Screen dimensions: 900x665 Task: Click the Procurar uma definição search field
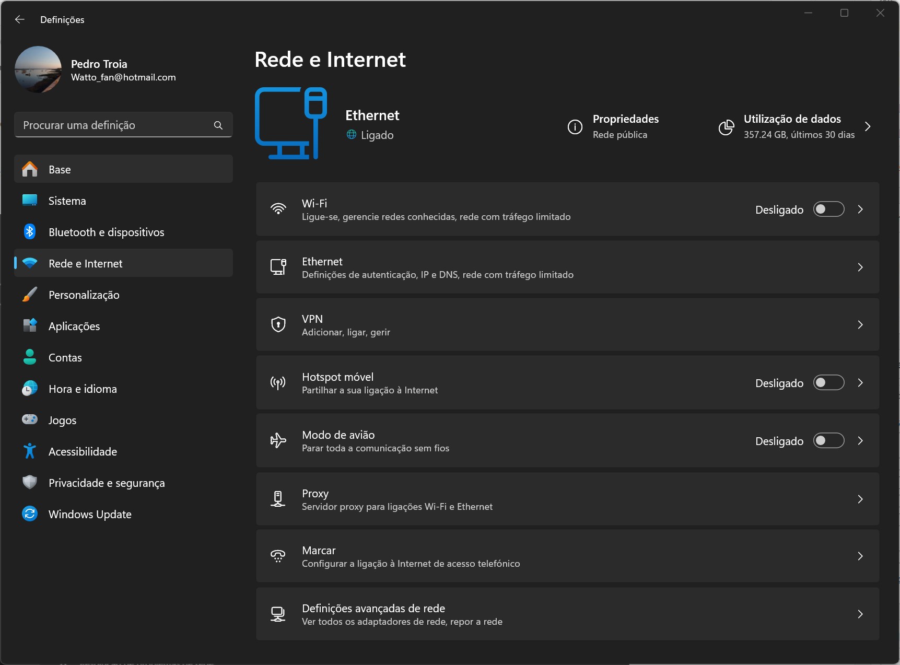tap(115, 125)
